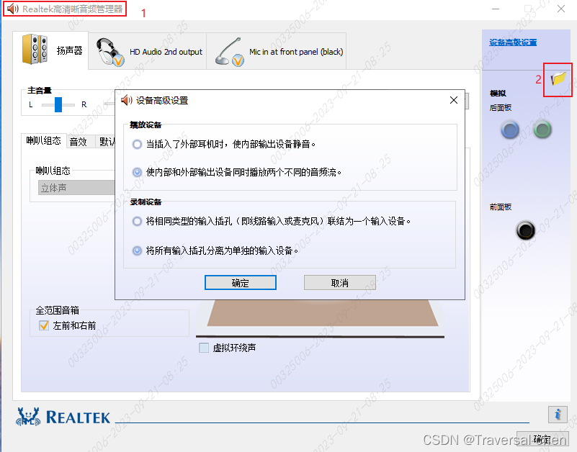The height and width of the screenshot is (452, 577).
Task: Minimize the Realtek audio manager window
Action: click(x=496, y=9)
